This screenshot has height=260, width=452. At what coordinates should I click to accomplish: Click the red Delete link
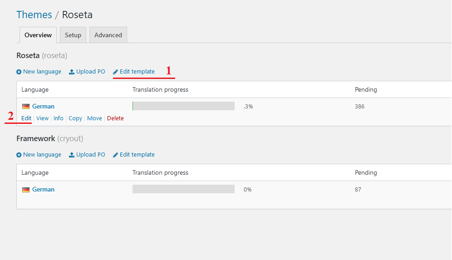click(115, 118)
